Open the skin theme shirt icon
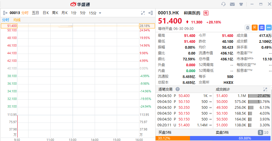272x141 pixels. 241,4
